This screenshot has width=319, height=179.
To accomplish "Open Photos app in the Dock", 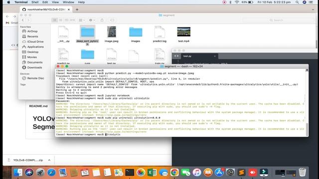I will tap(141, 173).
